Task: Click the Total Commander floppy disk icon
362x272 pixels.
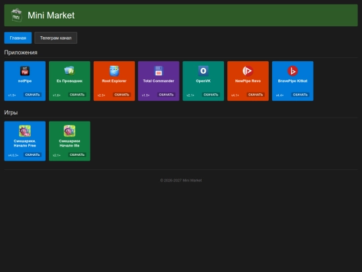Action: point(159,71)
